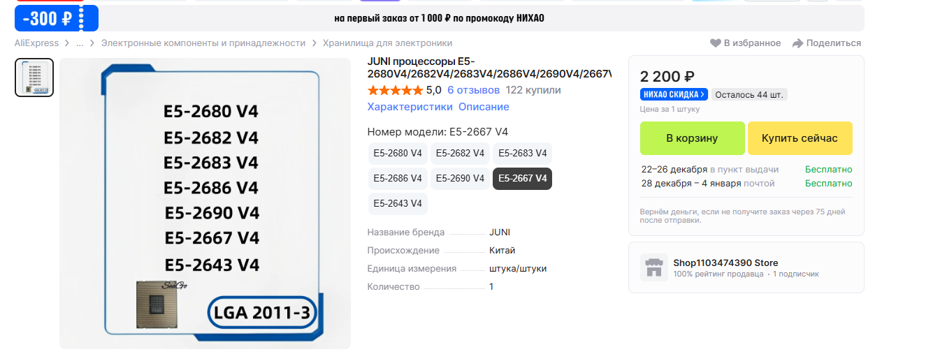Click the heart icon for favorites
The width and height of the screenshot is (940, 361).
tap(715, 43)
